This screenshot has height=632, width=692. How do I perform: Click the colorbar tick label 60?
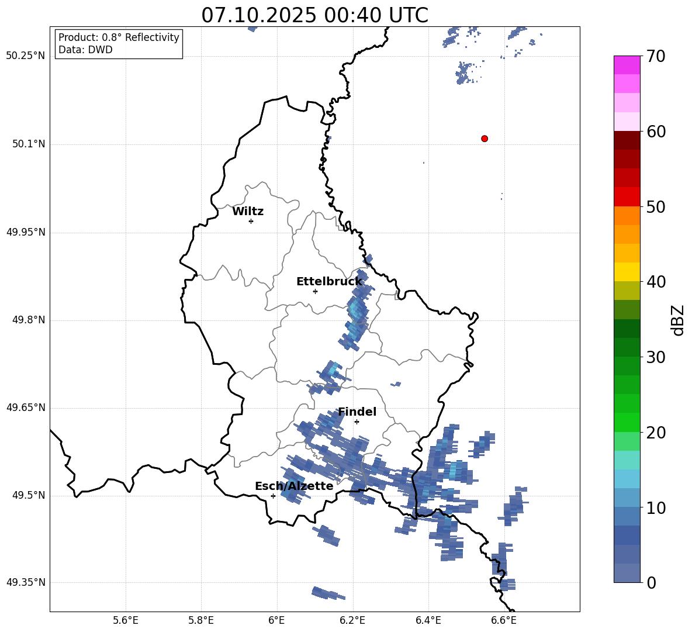tap(656, 132)
